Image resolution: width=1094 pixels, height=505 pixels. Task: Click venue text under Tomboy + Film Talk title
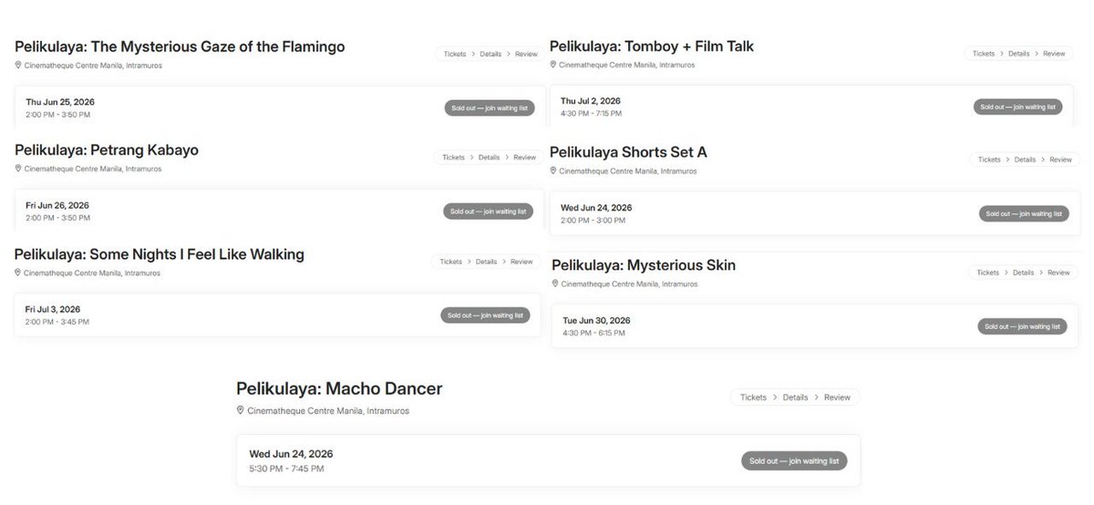[626, 66]
